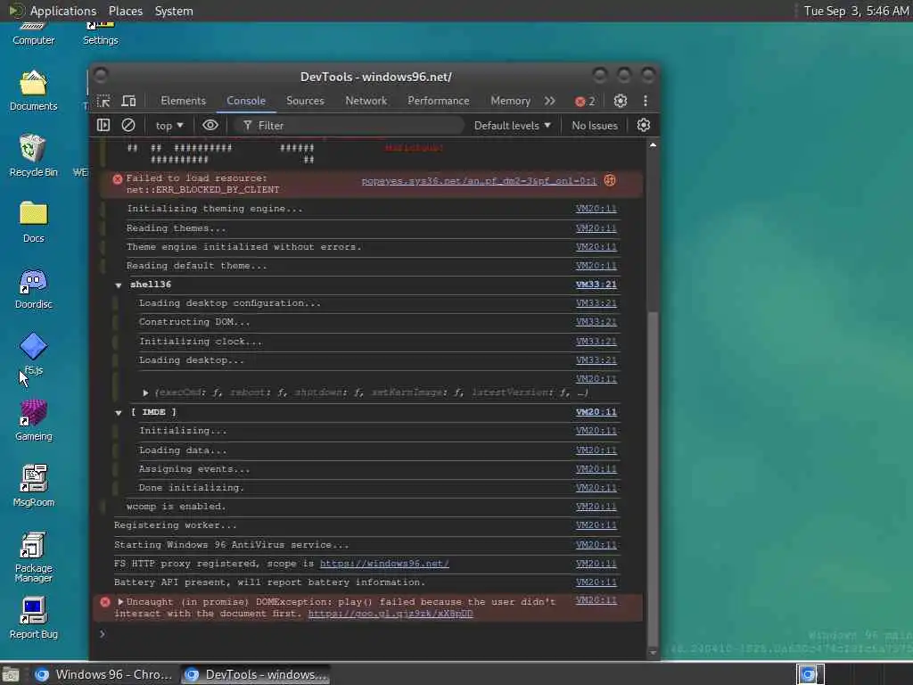
Task: Open the Documents folder icon
Action: [33, 91]
